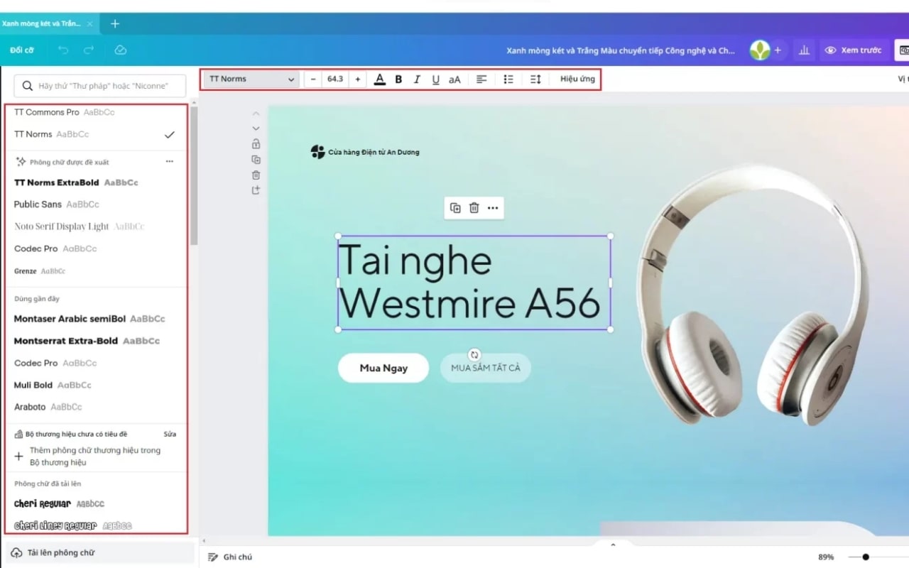
Task: Click the lock icon beside the canvas
Action: tap(256, 143)
